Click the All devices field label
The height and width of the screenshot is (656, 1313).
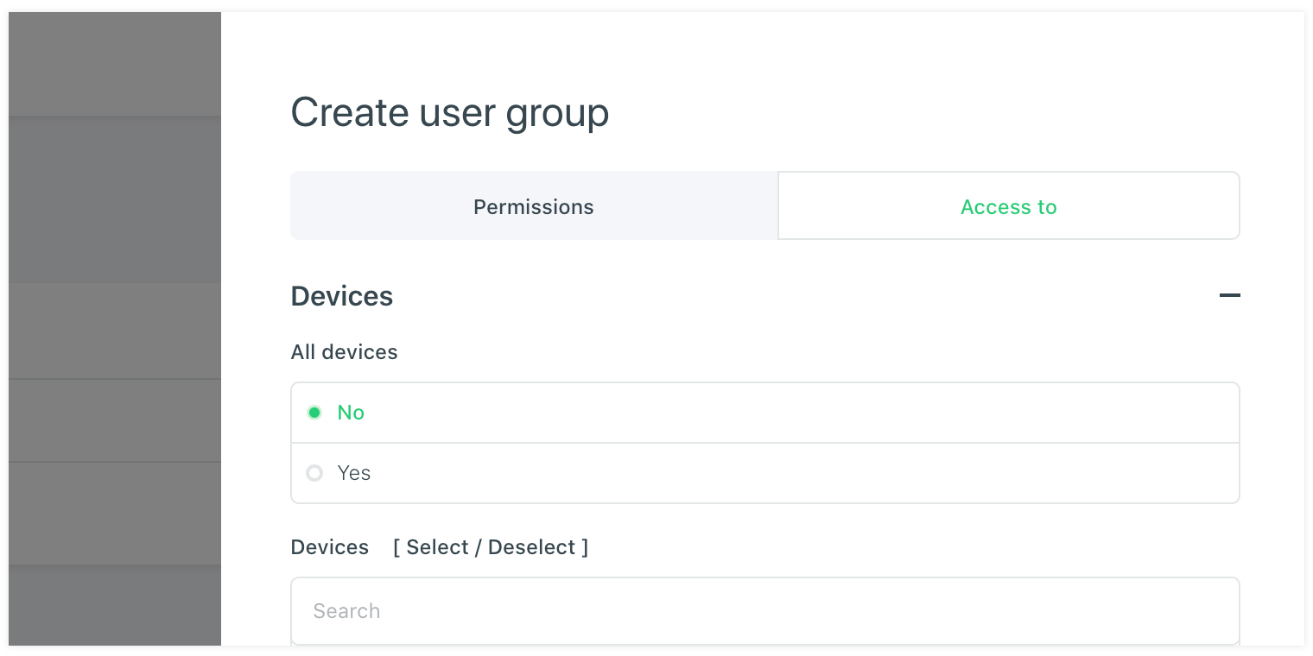click(x=344, y=352)
